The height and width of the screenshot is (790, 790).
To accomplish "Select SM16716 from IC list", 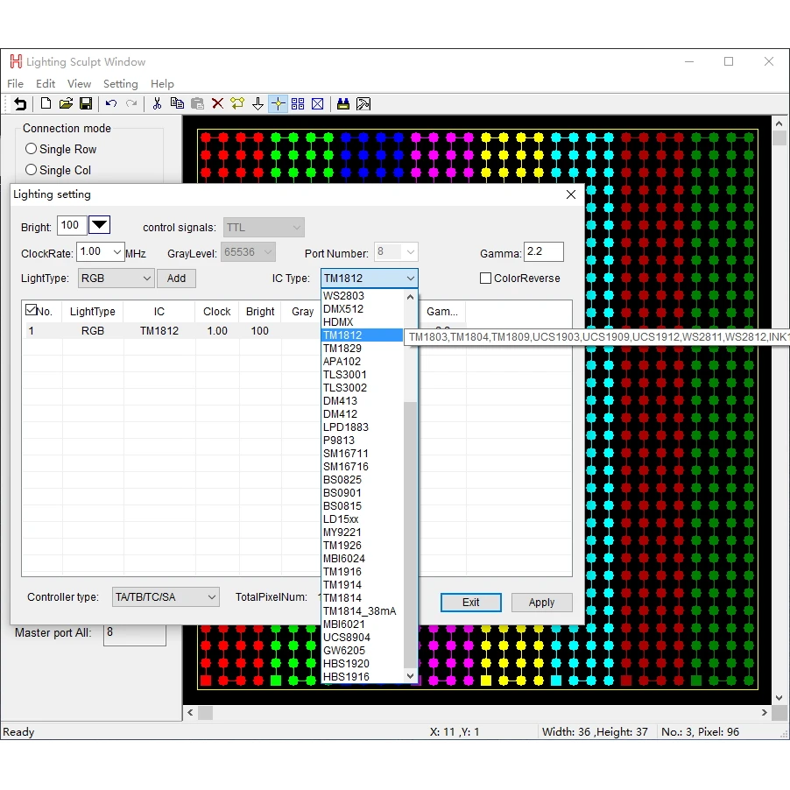I will click(363, 467).
